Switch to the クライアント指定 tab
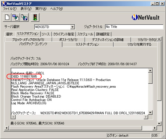The image size is (166, 139). pyautogui.click(x=64, y=34)
